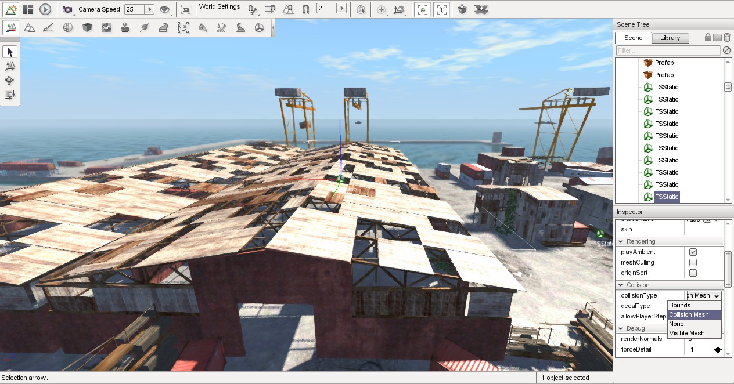Select the Object Editor tool
This screenshot has width=734, height=384.
tap(10, 27)
